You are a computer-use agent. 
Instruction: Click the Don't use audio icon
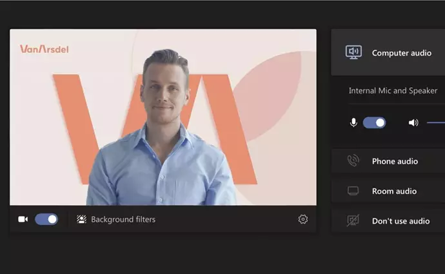(353, 220)
